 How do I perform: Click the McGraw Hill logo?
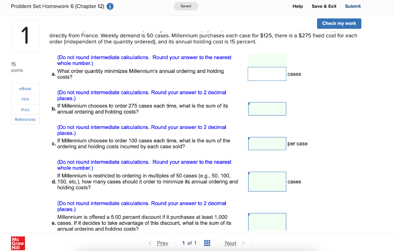[17, 243]
